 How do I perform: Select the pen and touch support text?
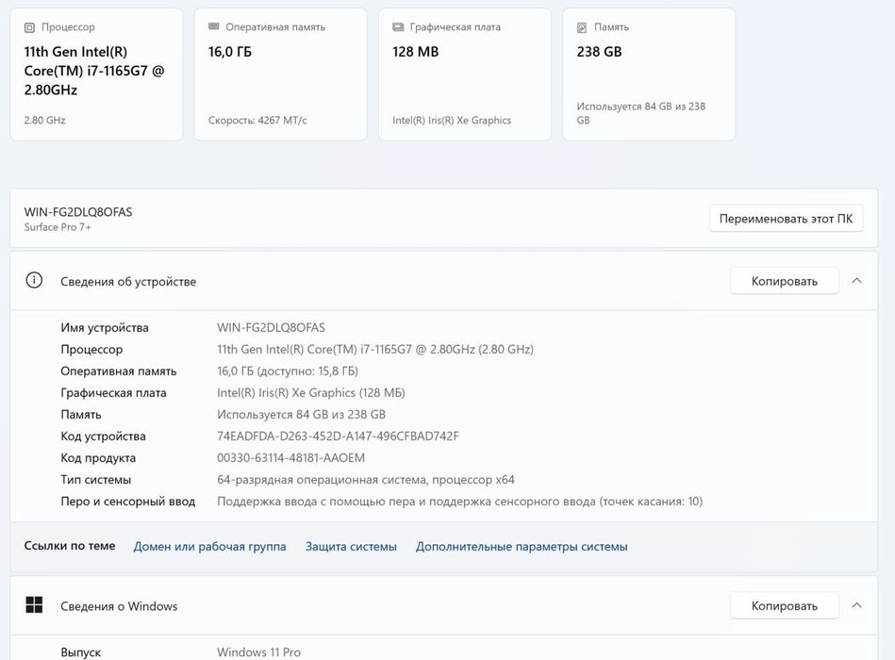(x=459, y=502)
